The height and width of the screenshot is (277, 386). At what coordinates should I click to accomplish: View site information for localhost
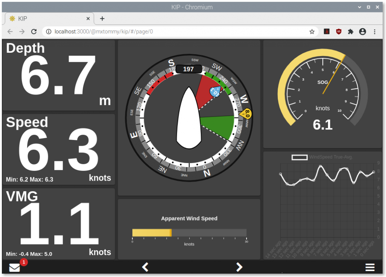click(49, 32)
